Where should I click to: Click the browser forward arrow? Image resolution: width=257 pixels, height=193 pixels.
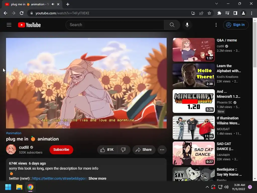[14, 13]
